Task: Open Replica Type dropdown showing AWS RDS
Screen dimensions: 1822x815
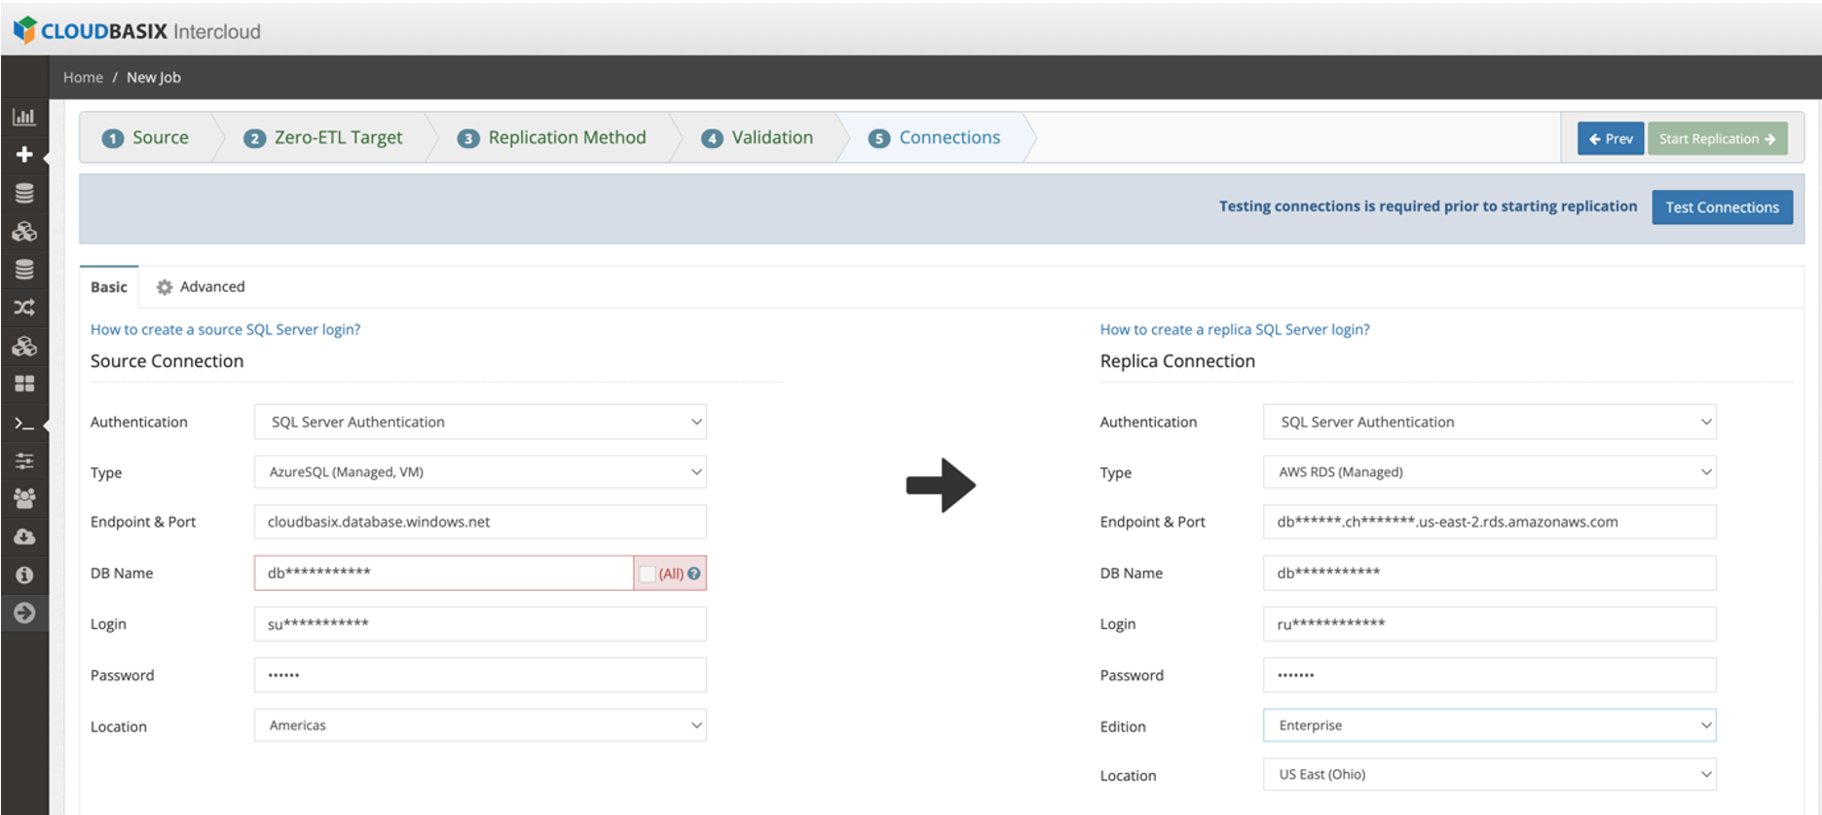Action: [1489, 472]
